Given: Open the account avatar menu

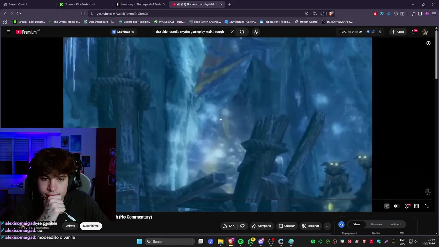Looking at the screenshot, I should [425, 32].
